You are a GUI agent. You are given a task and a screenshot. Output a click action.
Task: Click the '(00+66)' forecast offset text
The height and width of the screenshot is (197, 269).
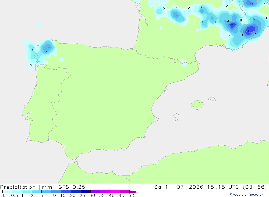click(x=255, y=187)
